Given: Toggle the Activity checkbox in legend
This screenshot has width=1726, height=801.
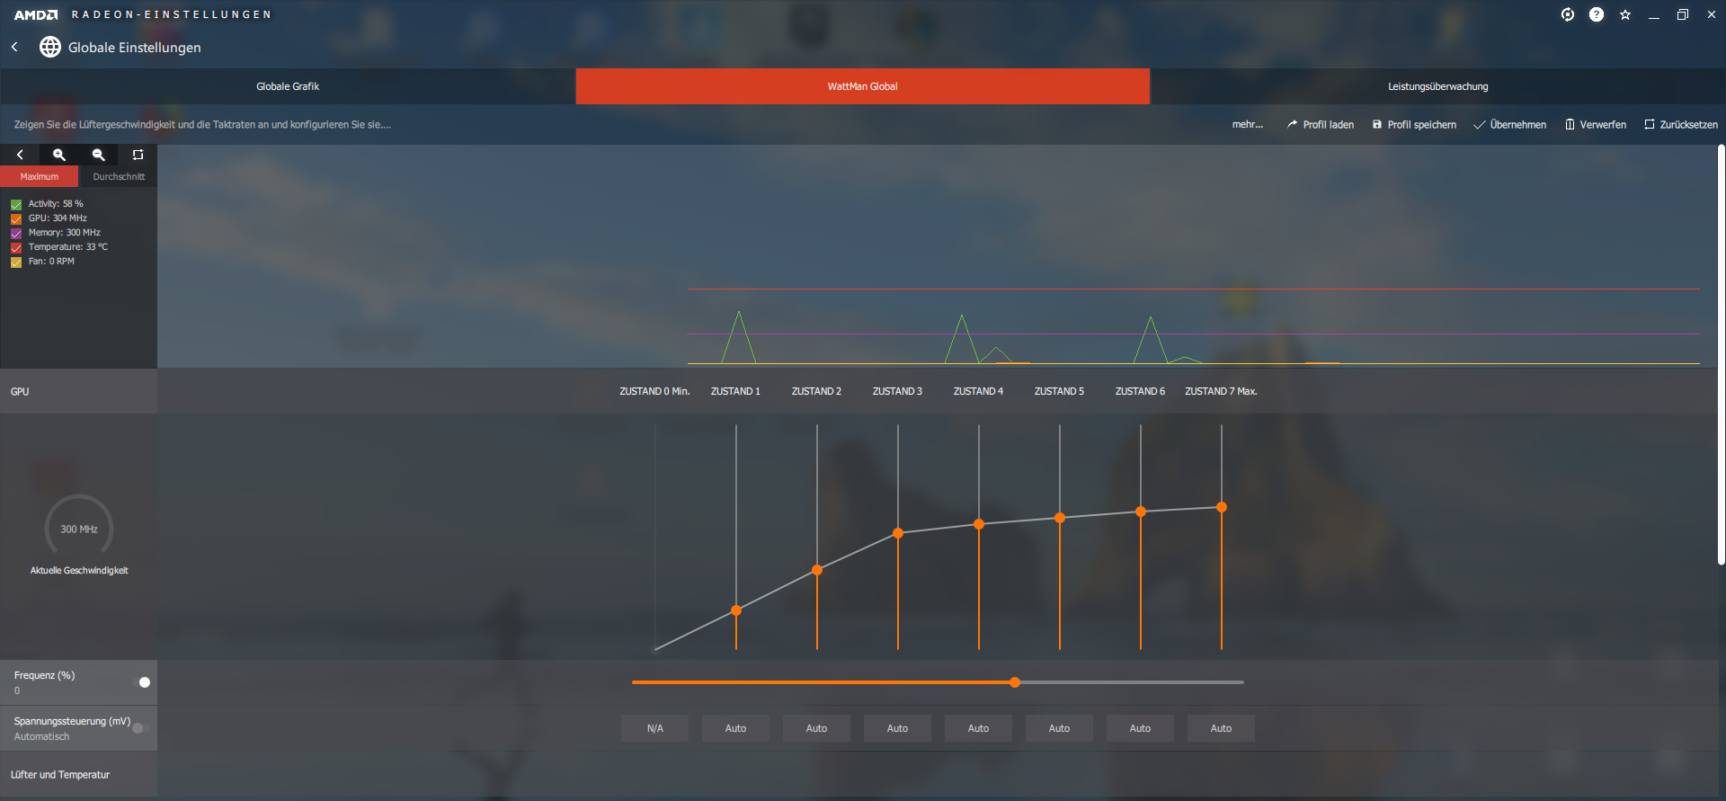Looking at the screenshot, I should pyautogui.click(x=16, y=204).
